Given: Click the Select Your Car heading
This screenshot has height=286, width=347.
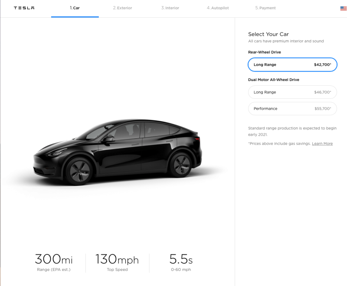Looking at the screenshot, I should pyautogui.click(x=268, y=34).
